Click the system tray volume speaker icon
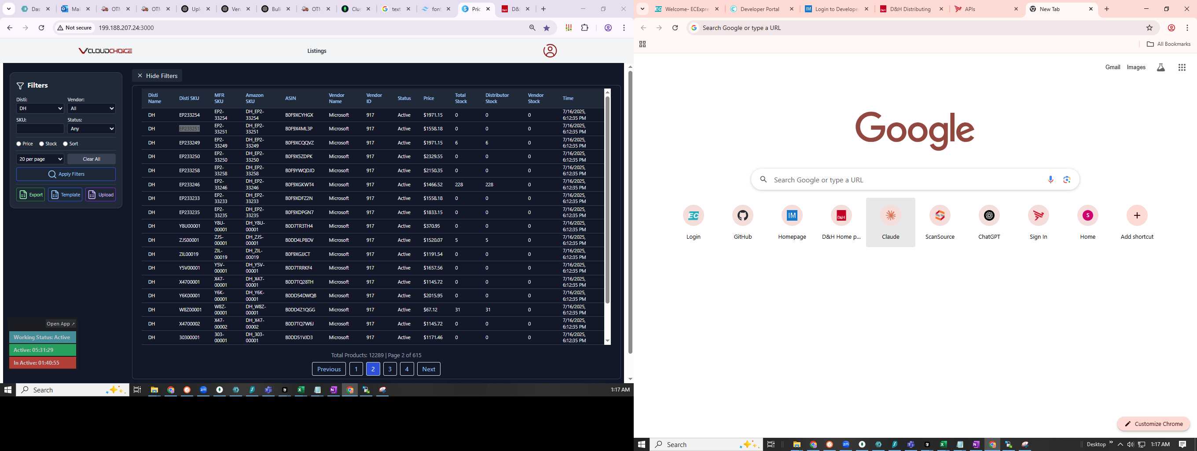This screenshot has height=451, width=1197. click(1130, 444)
